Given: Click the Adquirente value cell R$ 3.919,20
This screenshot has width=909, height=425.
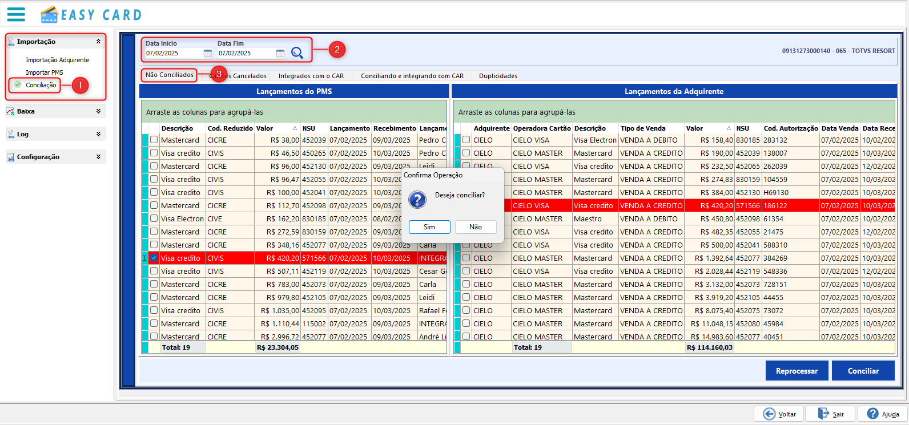Looking at the screenshot, I should [x=709, y=297].
